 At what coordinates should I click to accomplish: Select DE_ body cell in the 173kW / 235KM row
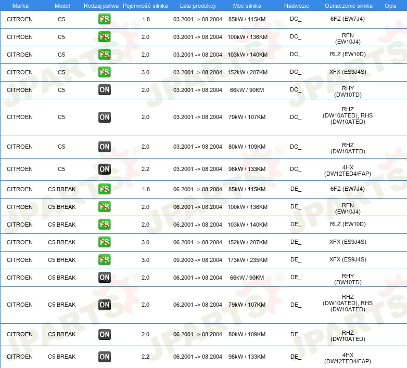point(296,260)
